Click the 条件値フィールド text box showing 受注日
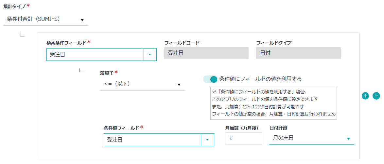 pyautogui.click(x=152, y=140)
